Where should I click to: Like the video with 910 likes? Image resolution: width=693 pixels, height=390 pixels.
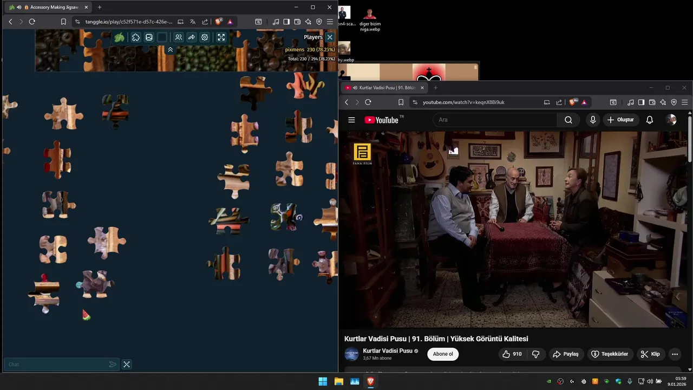[x=512, y=354]
